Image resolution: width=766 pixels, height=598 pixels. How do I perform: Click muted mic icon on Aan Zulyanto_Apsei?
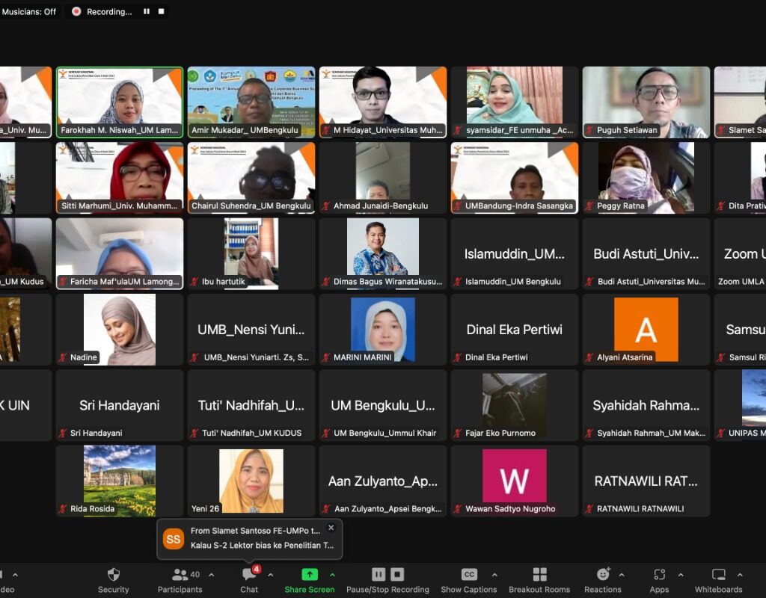pyautogui.click(x=326, y=508)
